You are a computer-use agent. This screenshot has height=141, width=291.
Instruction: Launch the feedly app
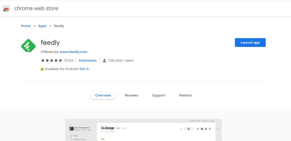click(250, 43)
